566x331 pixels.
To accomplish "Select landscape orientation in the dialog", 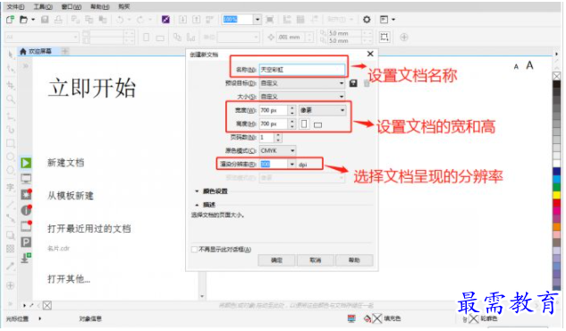I will [317, 125].
